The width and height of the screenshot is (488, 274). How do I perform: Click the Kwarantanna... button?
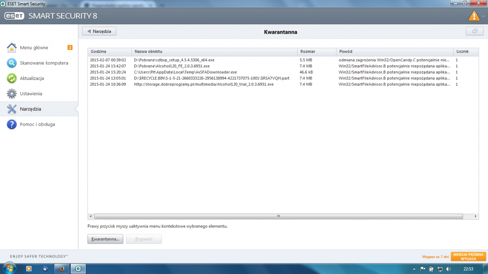(105, 239)
